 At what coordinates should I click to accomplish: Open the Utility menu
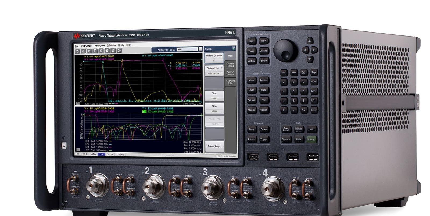click(x=121, y=45)
